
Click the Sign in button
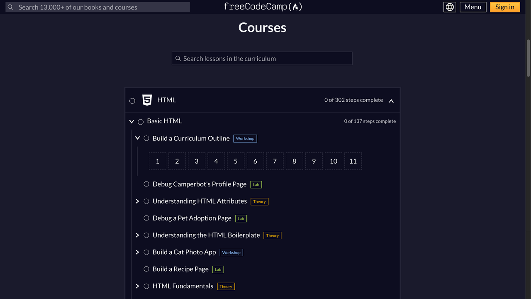pos(505,7)
